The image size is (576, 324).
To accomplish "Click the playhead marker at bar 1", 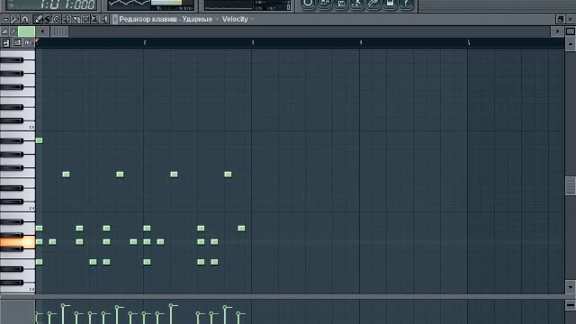I will point(37,40).
